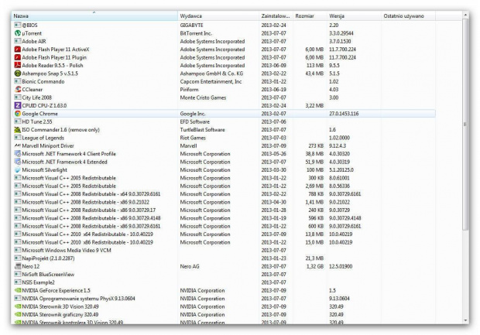Sort by the Wersja column header

click(354, 16)
